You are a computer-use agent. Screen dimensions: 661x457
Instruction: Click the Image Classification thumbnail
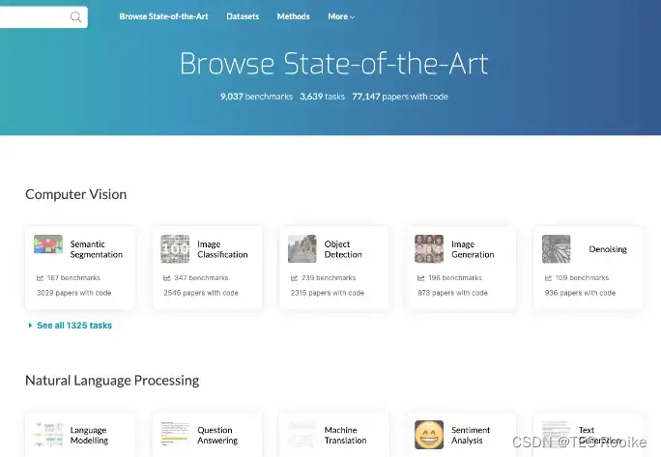175,248
